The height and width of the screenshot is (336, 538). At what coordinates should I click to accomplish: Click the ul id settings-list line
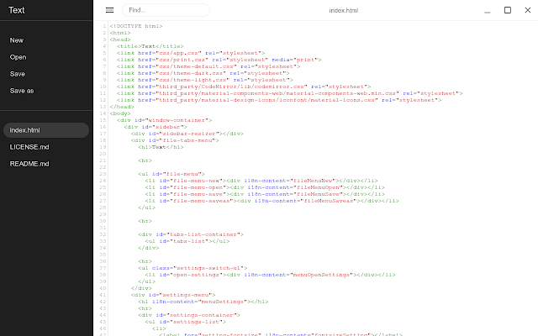tap(185, 322)
